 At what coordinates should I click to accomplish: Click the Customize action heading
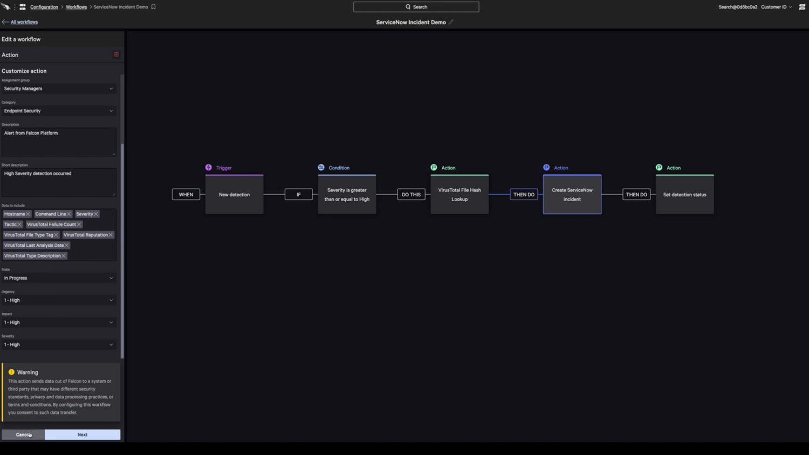pyautogui.click(x=24, y=71)
